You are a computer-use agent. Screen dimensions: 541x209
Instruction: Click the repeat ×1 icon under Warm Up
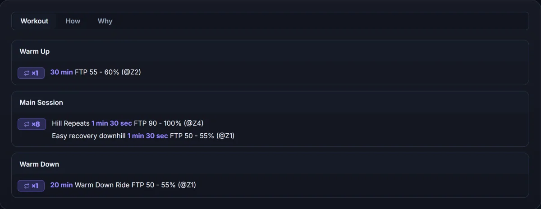pyautogui.click(x=31, y=73)
